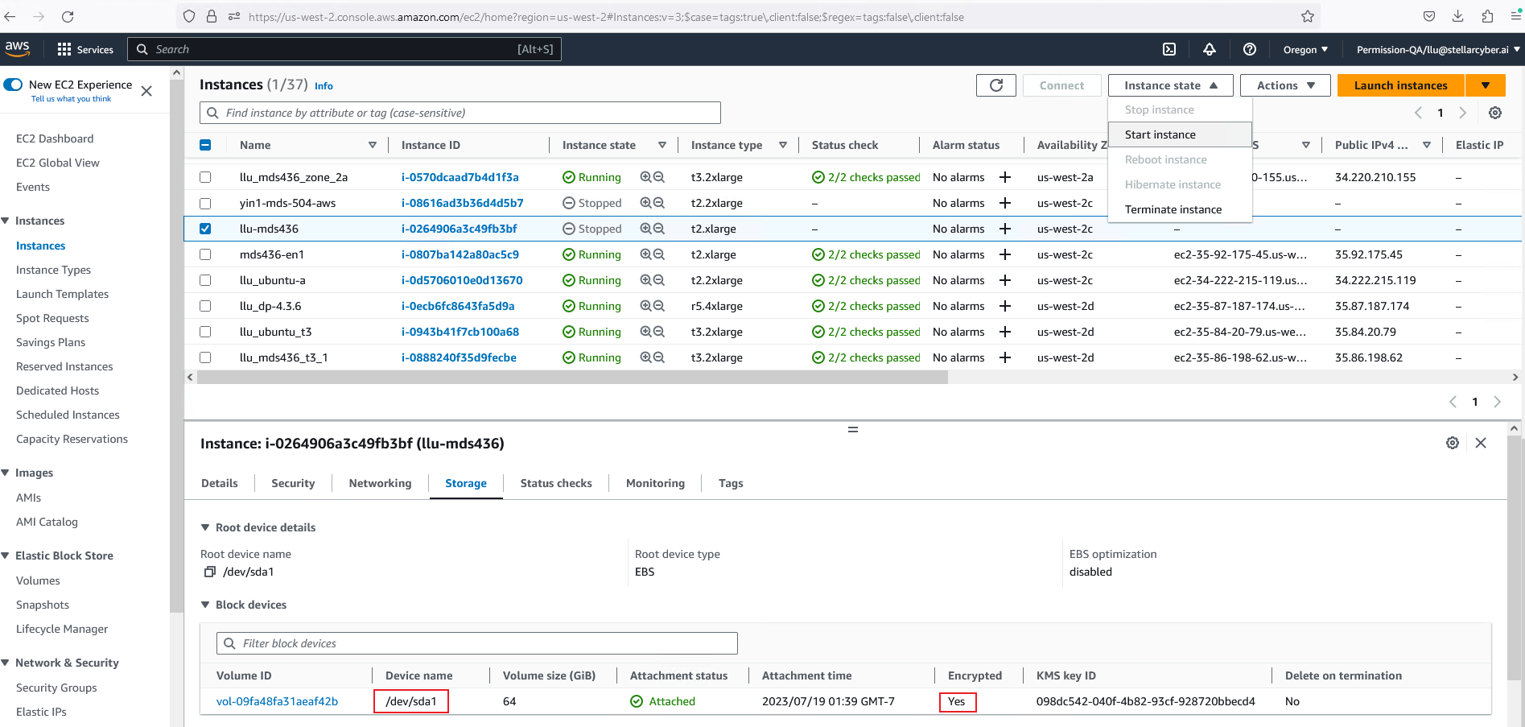Open volume vol-09fa48fa31aeaf42b link
1525x727 pixels.
click(277, 701)
